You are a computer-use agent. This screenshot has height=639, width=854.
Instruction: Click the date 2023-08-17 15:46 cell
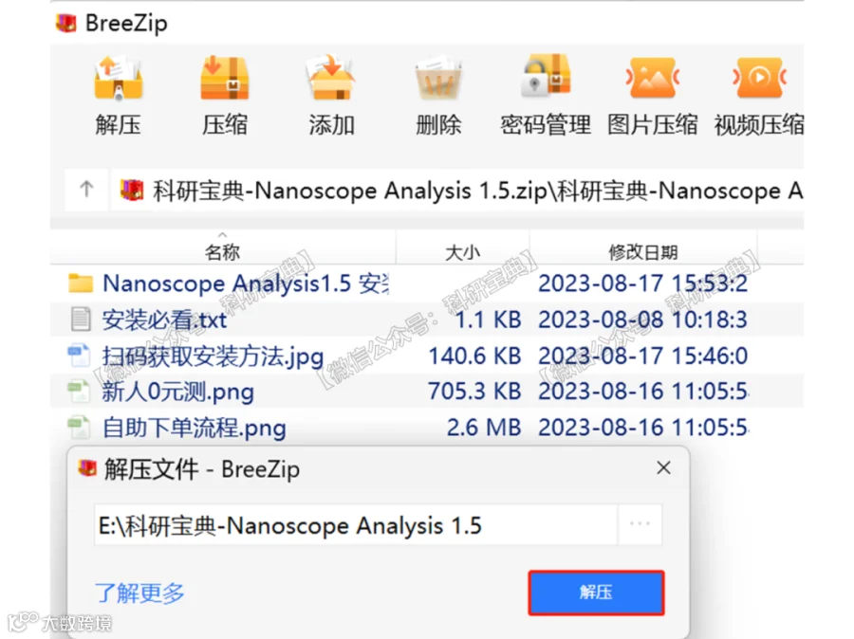point(642,356)
